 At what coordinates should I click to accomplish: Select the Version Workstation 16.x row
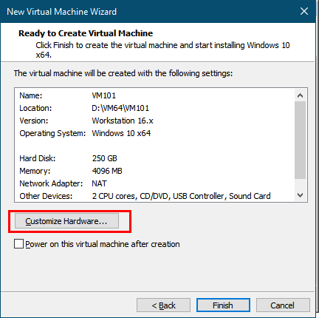click(154, 121)
